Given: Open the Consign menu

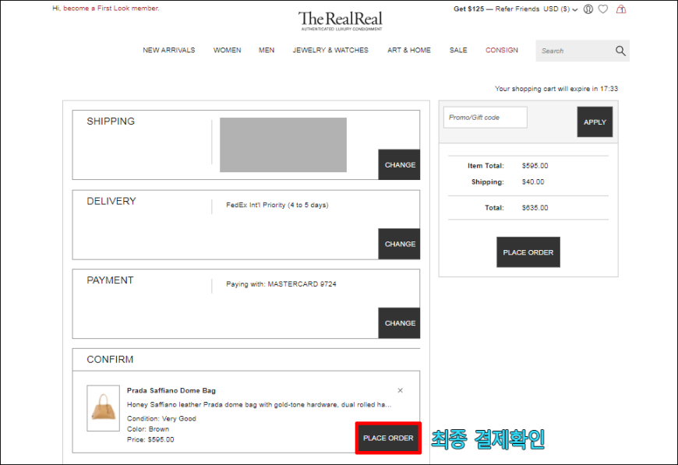Looking at the screenshot, I should pyautogui.click(x=502, y=50).
